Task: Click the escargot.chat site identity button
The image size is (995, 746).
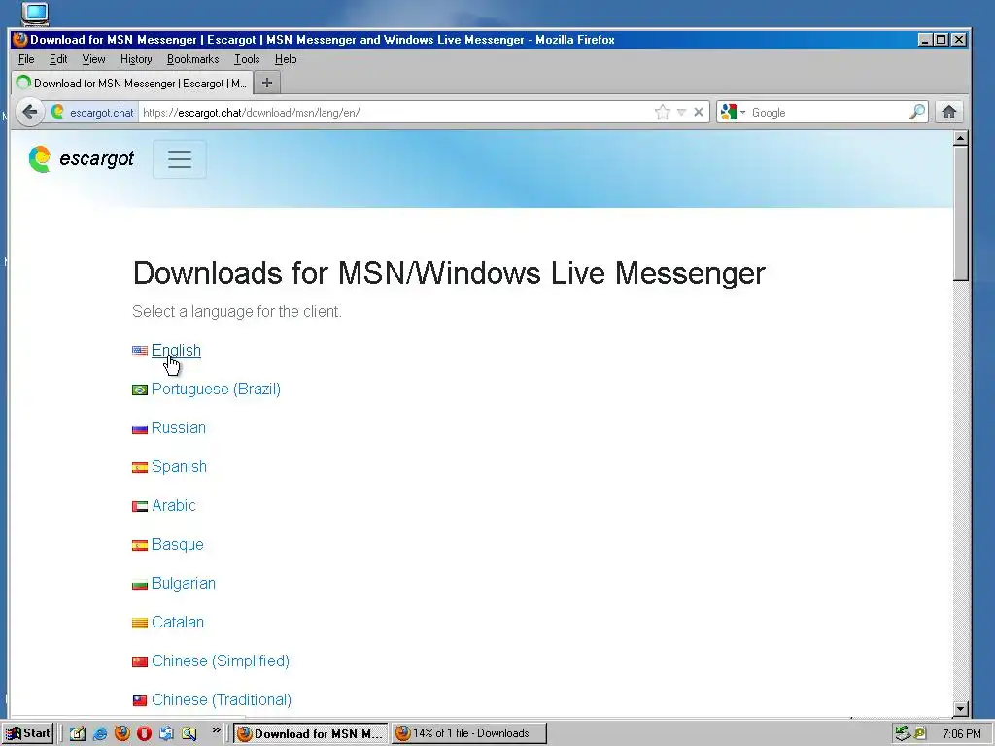Action: [92, 113]
